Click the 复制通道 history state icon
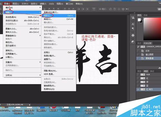Image resolution: width=161 pixels, height=117 pixels. 142,58
